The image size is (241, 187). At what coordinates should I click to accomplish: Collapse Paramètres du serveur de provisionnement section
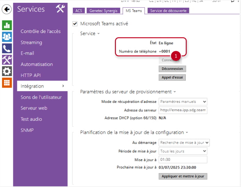tap(175, 92)
